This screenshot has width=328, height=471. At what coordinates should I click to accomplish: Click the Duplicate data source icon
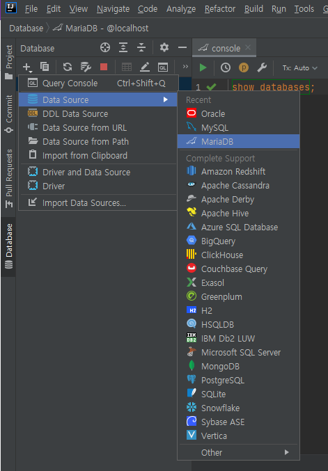(x=45, y=67)
